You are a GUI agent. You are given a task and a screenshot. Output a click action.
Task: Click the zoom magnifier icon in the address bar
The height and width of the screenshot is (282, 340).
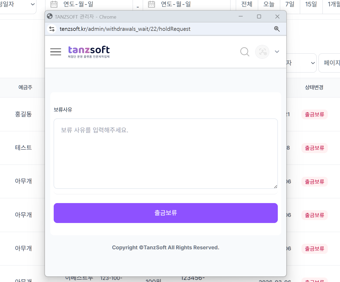tap(277, 29)
